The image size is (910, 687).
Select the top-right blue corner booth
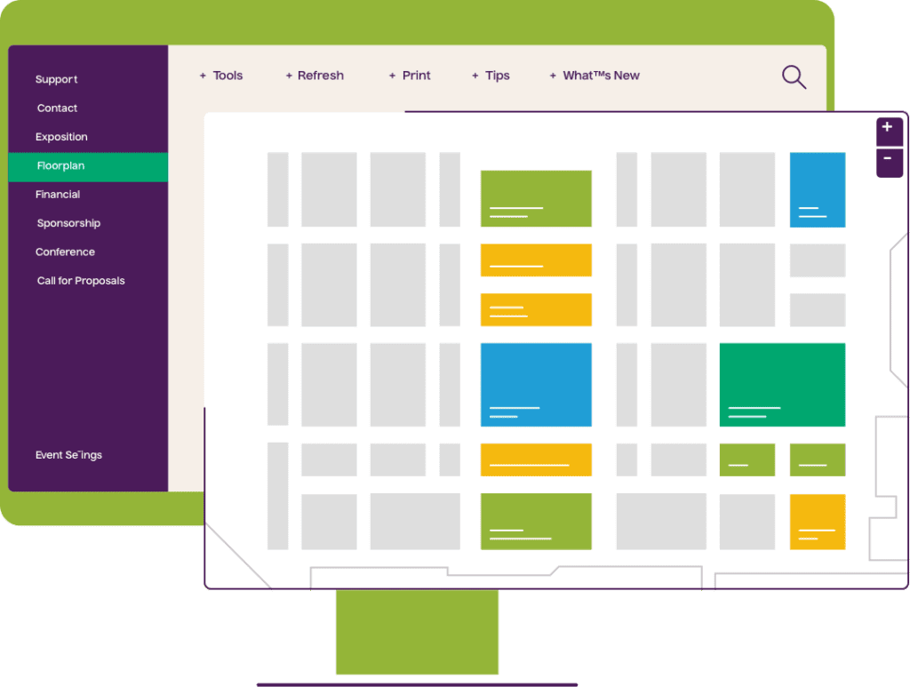[818, 189]
